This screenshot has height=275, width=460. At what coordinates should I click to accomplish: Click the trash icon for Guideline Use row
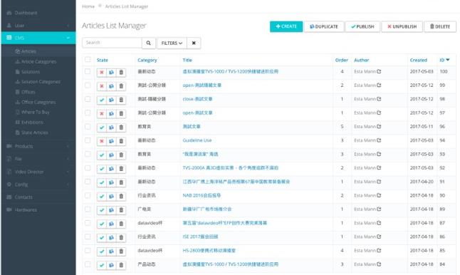tap(121, 141)
